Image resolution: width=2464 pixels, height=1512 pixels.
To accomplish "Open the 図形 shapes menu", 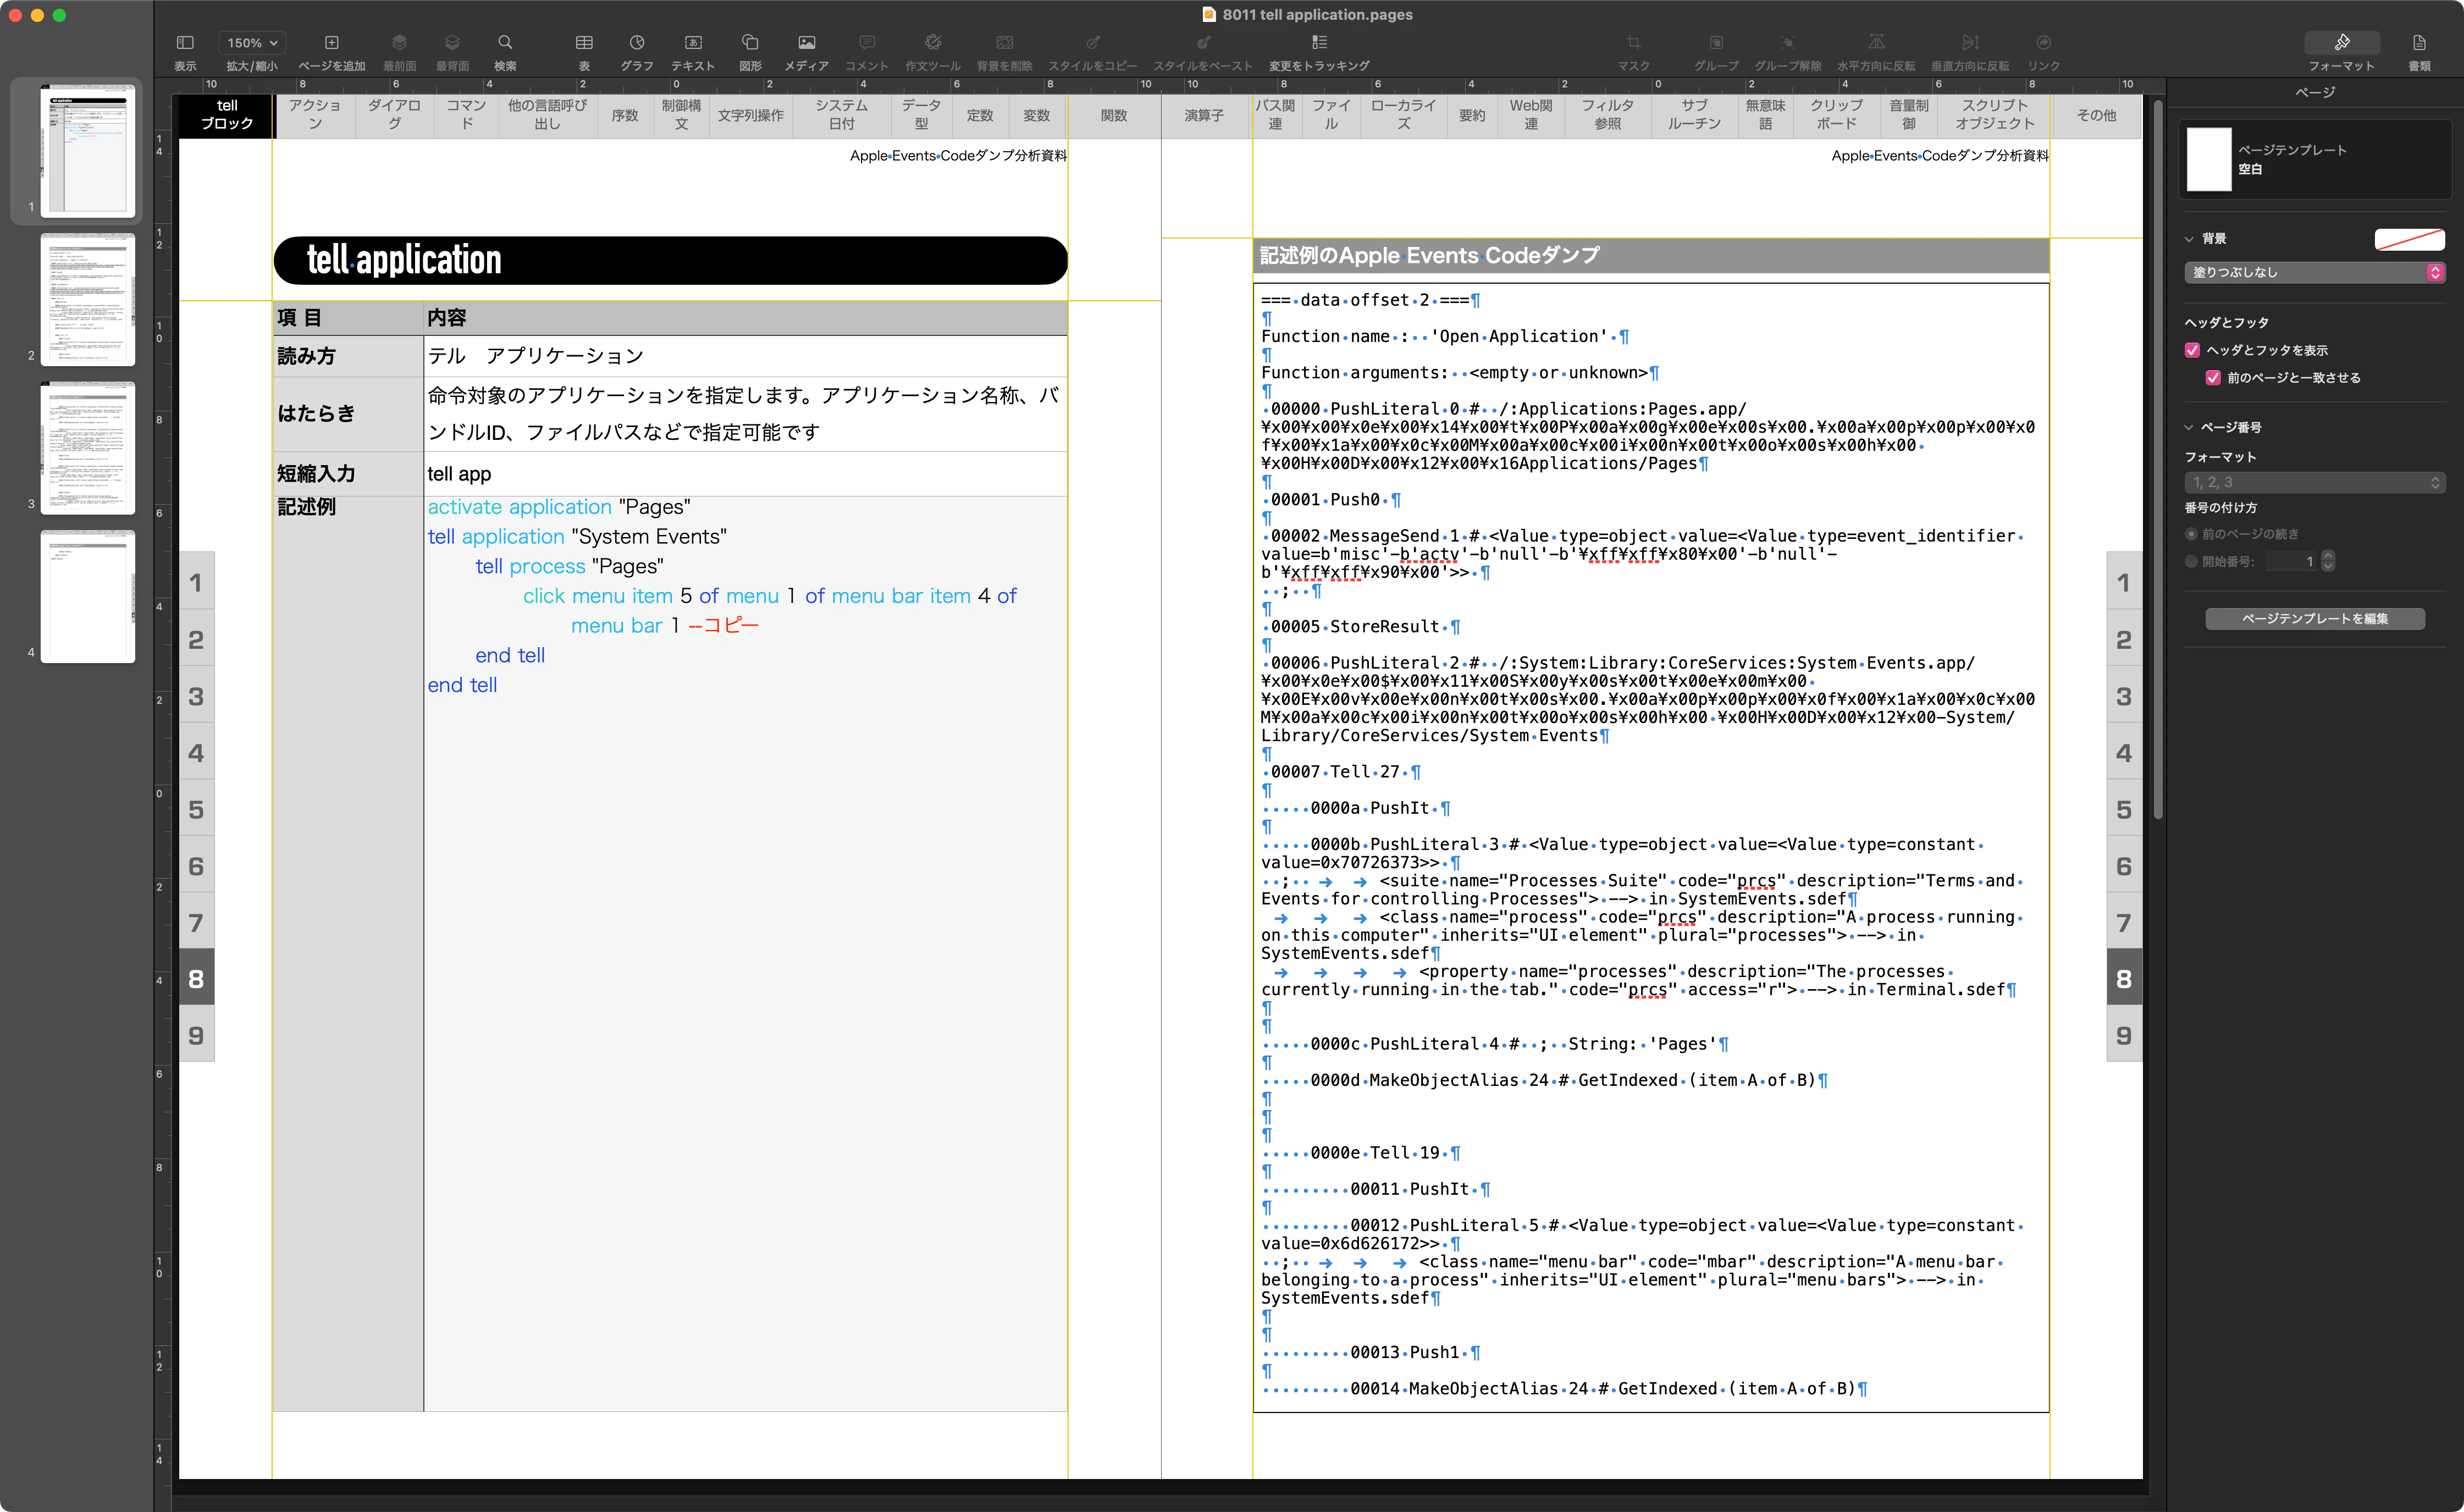I will pos(750,43).
